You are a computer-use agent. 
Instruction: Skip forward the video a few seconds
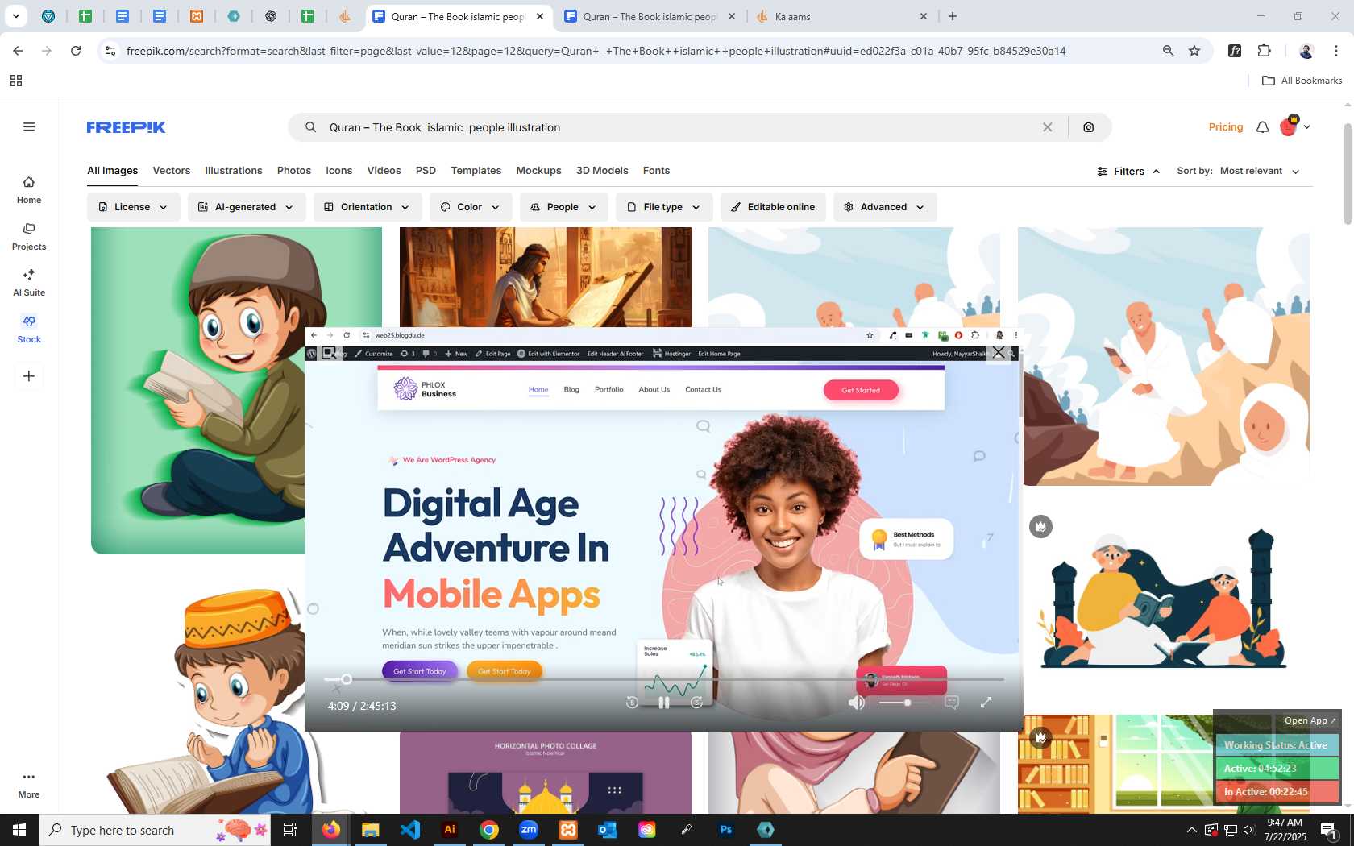pyautogui.click(x=697, y=703)
